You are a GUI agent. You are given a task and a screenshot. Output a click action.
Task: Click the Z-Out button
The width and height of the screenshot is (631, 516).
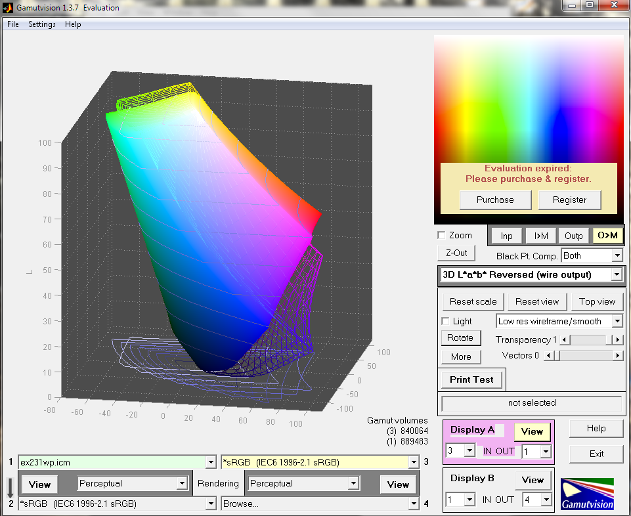pyautogui.click(x=456, y=253)
